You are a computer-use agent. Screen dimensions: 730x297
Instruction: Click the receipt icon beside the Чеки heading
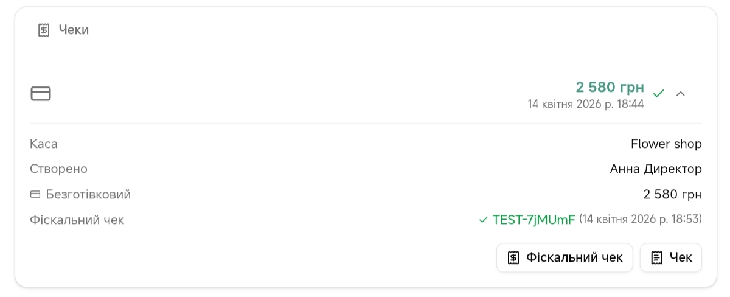(x=44, y=30)
